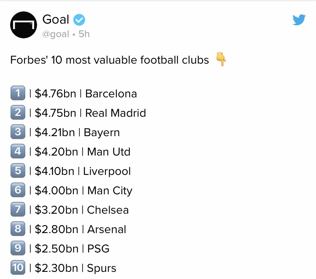This screenshot has height=279, width=316.
Task: Open the Goal account name link
Action: tap(56, 19)
